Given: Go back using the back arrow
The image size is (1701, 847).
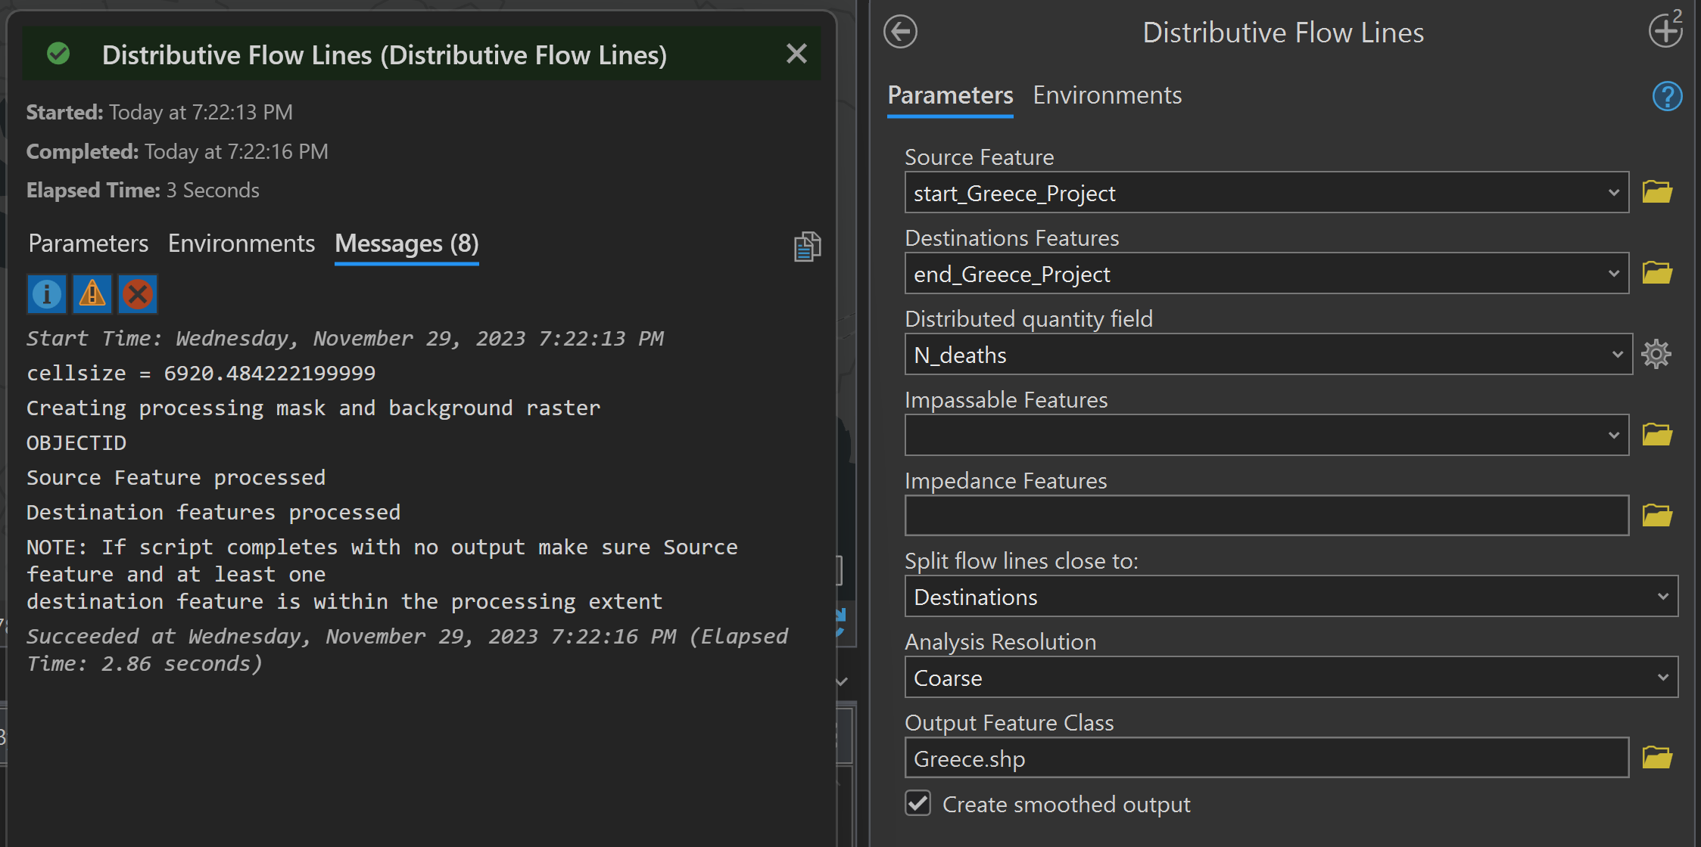Looking at the screenshot, I should tap(900, 32).
